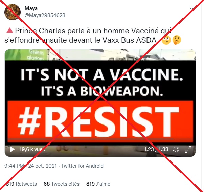View the 819 J'aime likes list
Screen dimensions: 204x192
[98, 184]
